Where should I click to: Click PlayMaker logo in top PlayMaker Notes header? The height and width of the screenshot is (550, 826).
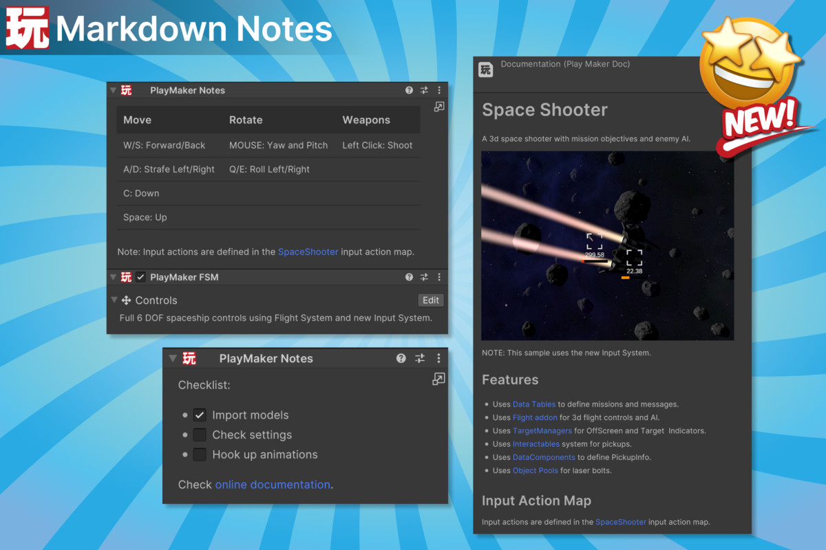pyautogui.click(x=127, y=90)
